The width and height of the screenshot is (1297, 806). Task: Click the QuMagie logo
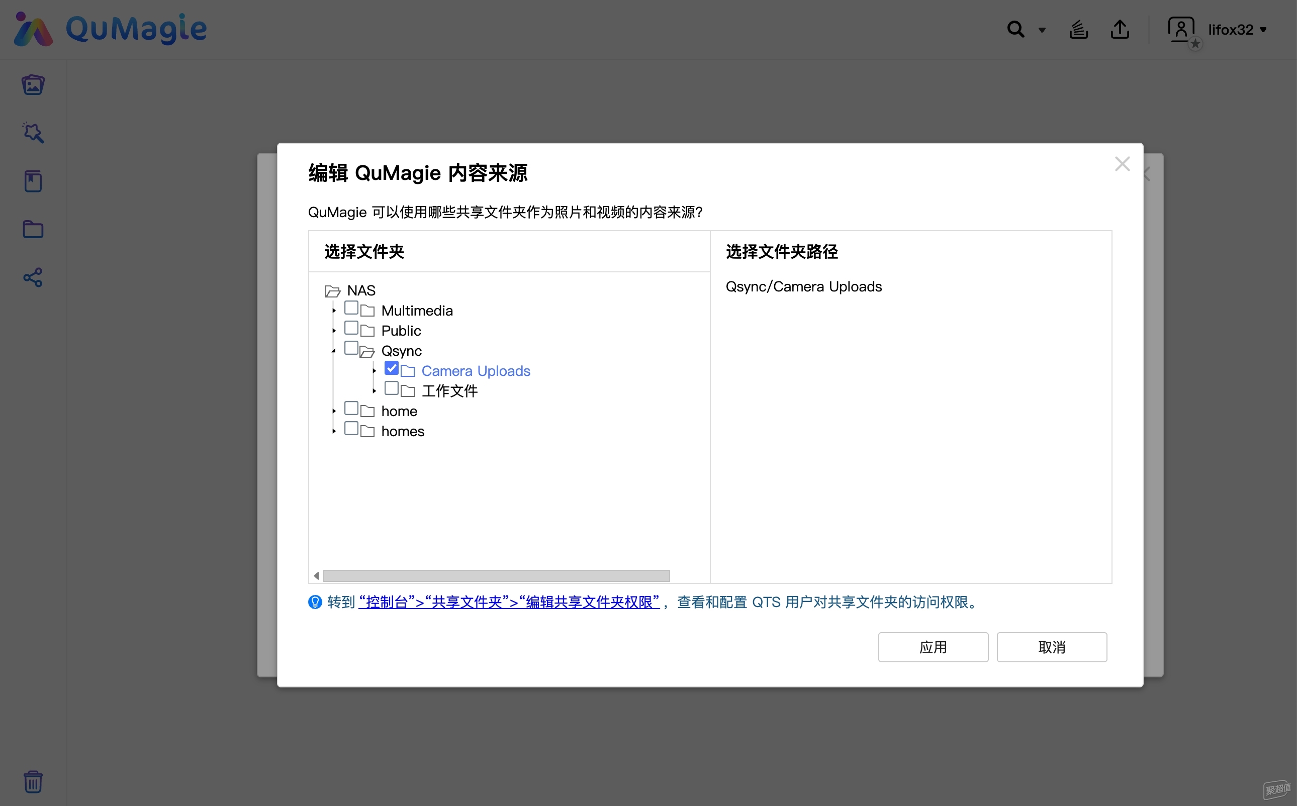click(111, 29)
